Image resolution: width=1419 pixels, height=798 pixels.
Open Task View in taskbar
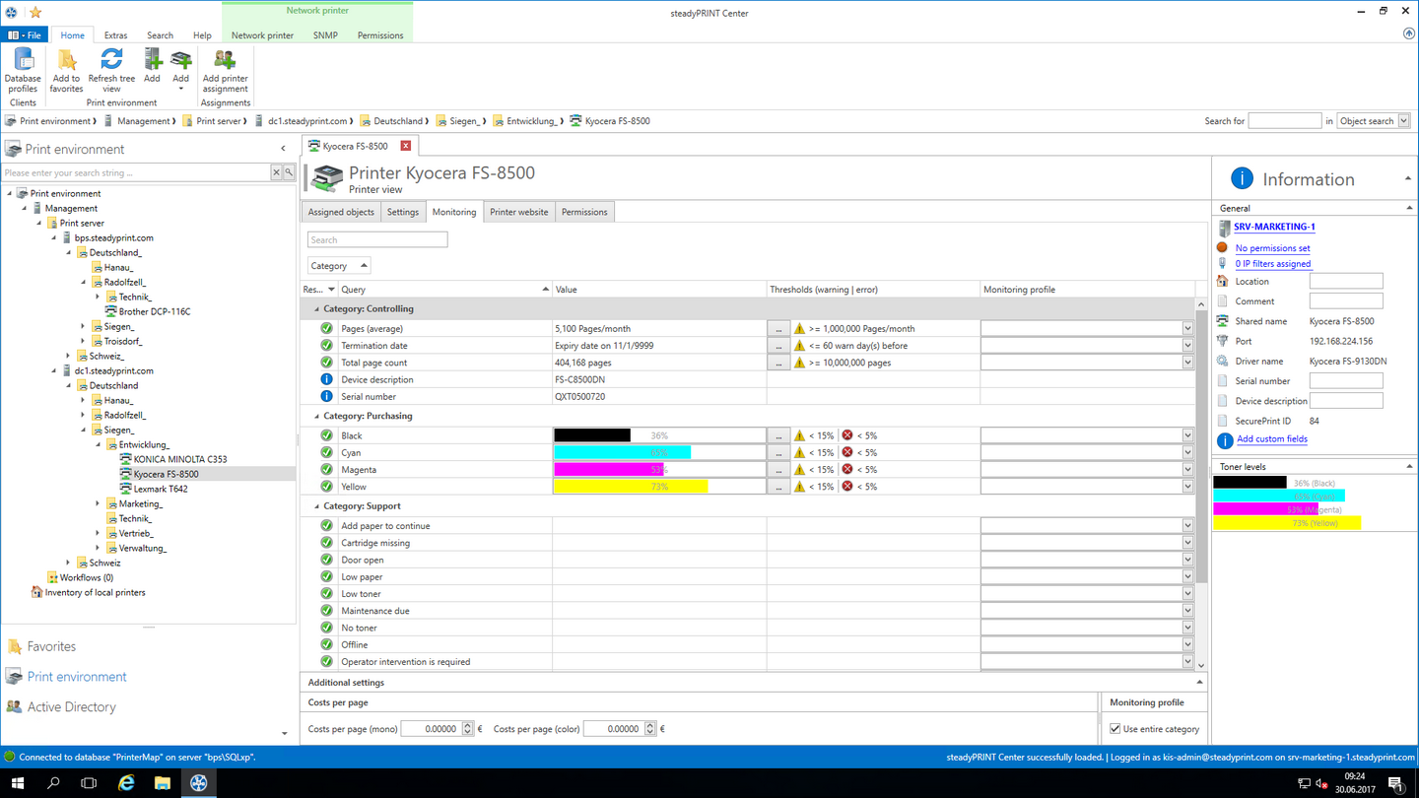pyautogui.click(x=90, y=783)
